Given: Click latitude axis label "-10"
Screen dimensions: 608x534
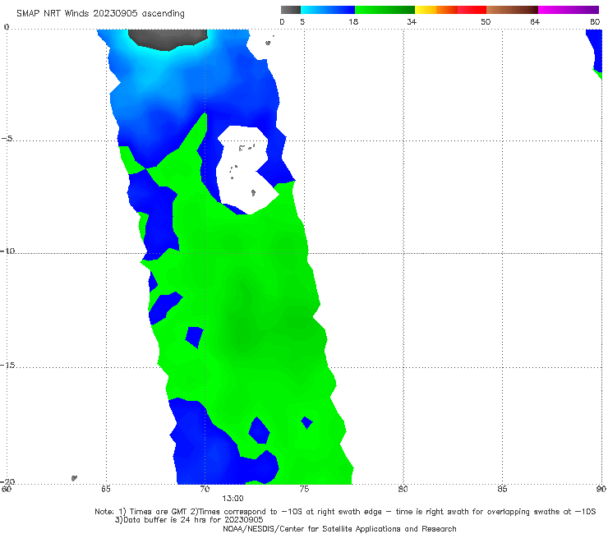Looking at the screenshot, I should click(x=7, y=251).
